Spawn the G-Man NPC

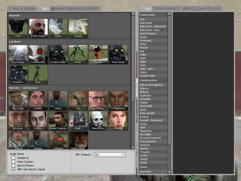(x=38, y=121)
